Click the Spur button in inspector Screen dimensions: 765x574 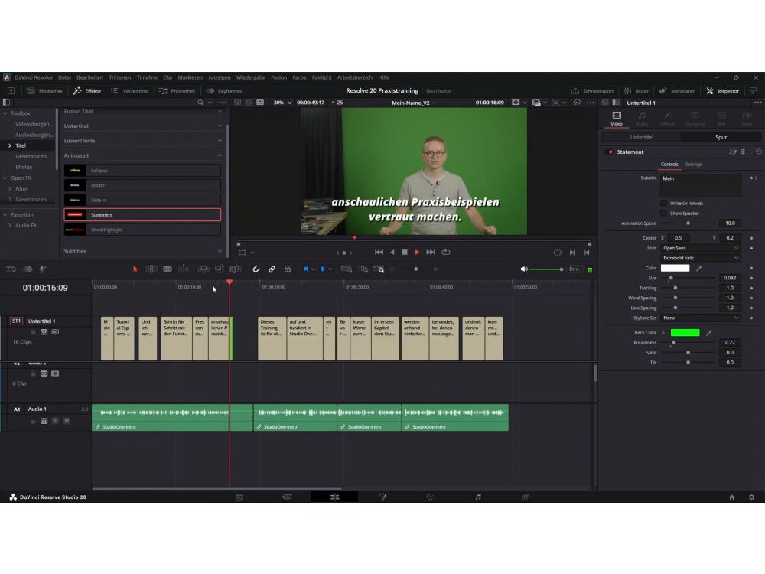tap(721, 137)
